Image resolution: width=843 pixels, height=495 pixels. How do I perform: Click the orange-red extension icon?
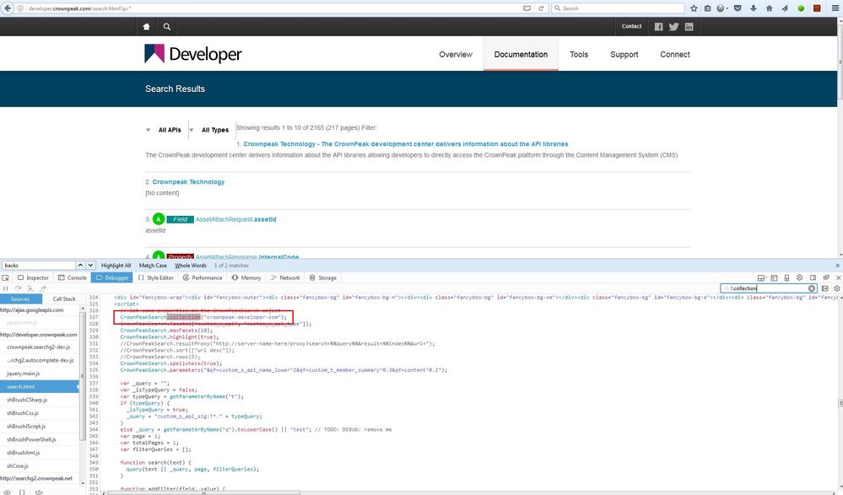tap(817, 8)
